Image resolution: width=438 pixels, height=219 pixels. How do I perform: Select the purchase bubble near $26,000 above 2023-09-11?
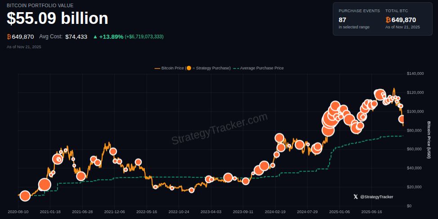246,181
